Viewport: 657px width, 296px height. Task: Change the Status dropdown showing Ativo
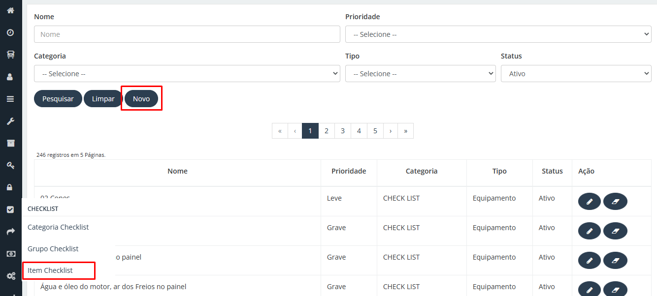(x=576, y=74)
